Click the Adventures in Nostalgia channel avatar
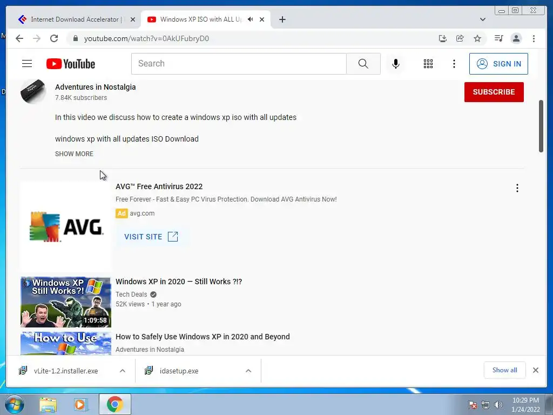553x415 pixels. click(x=33, y=91)
